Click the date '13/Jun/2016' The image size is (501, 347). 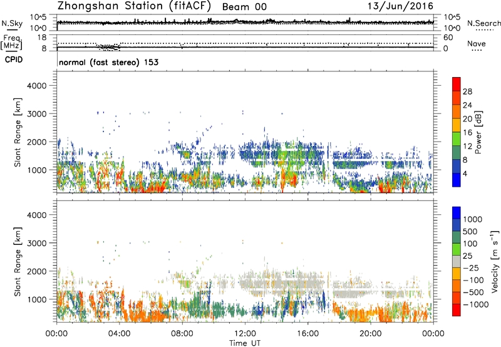pyautogui.click(x=400, y=6)
